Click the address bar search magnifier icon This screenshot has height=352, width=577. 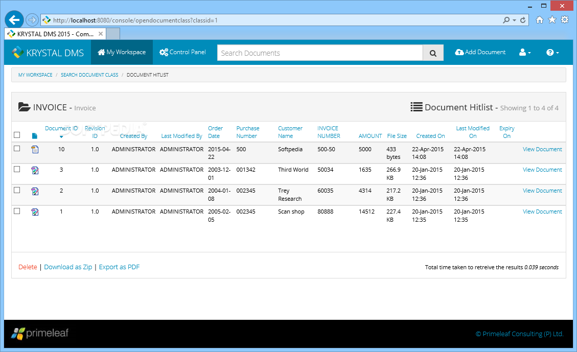506,20
